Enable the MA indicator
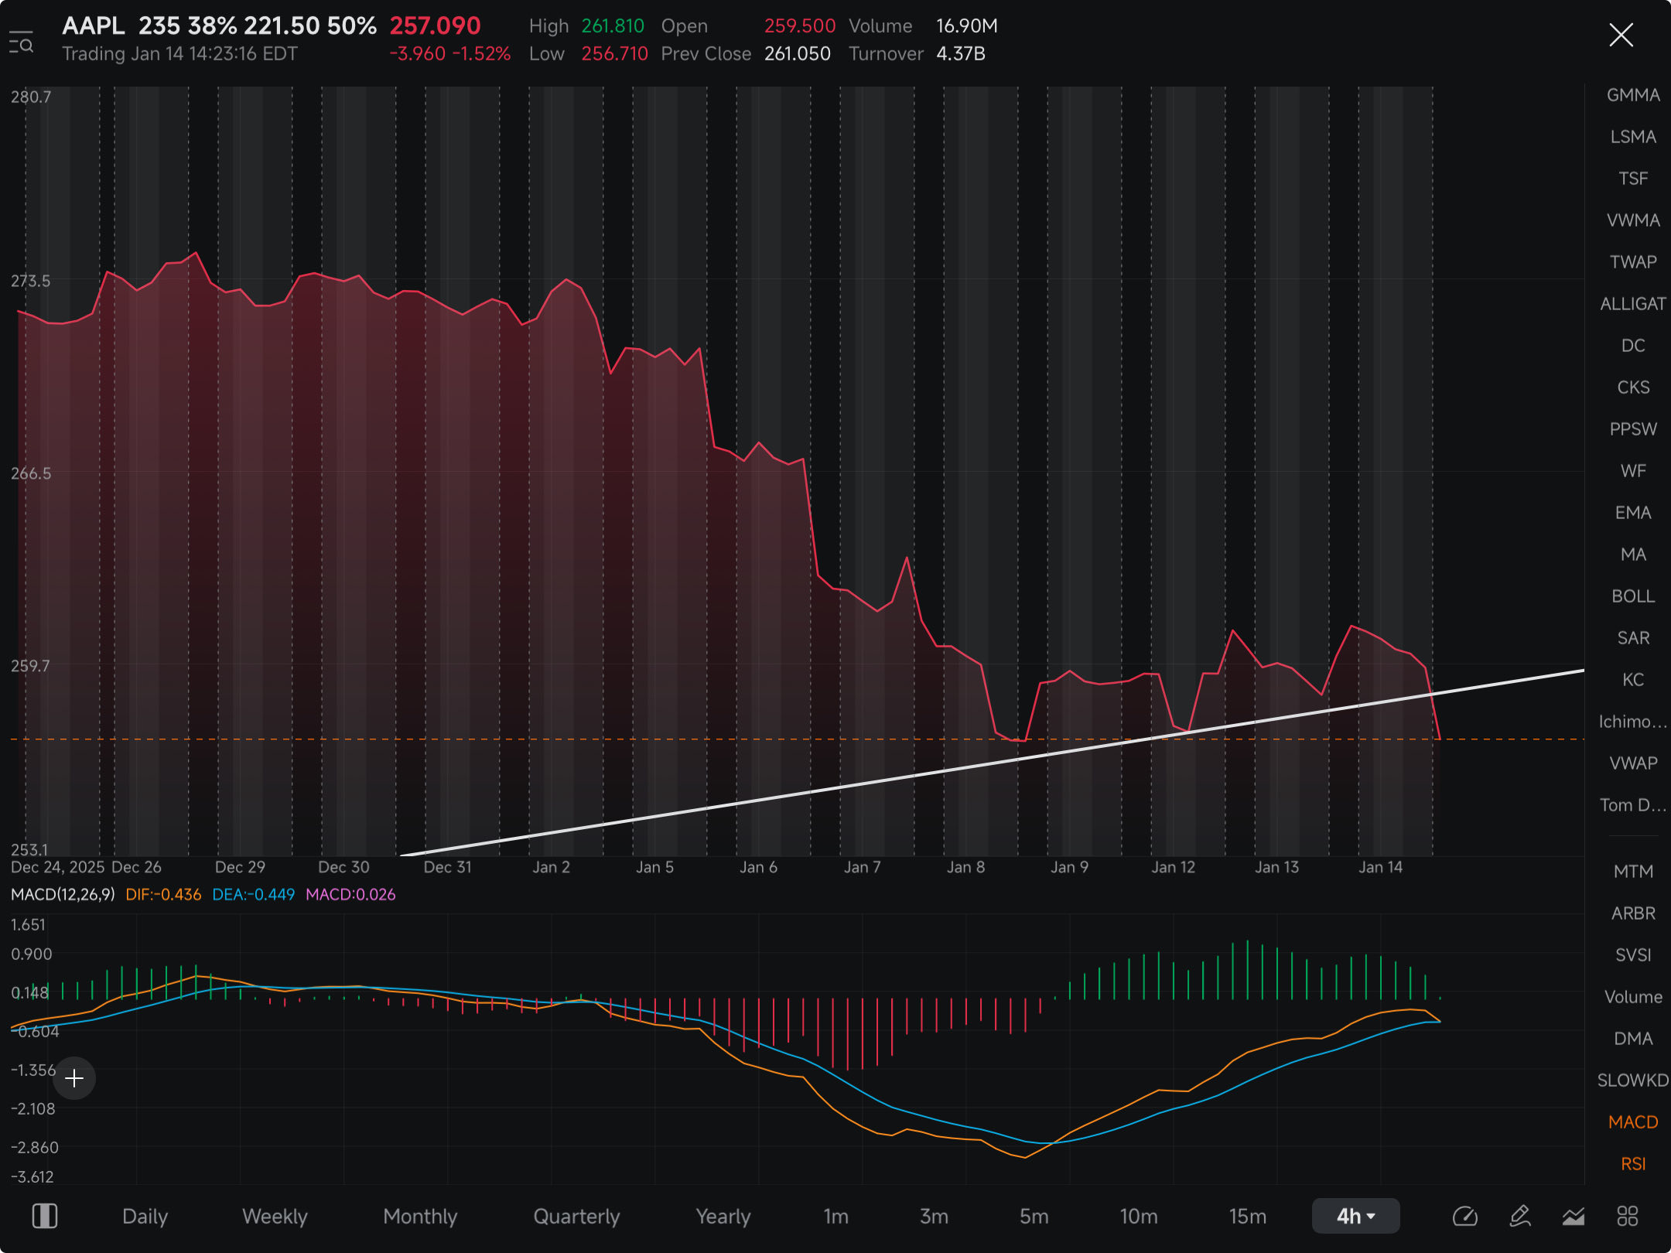 pyautogui.click(x=1633, y=555)
